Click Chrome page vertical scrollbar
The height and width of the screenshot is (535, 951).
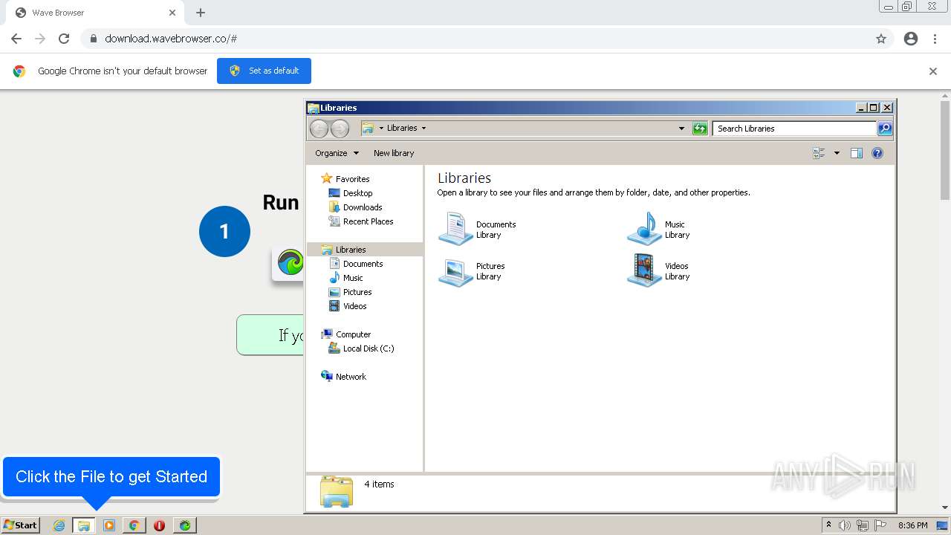click(x=945, y=151)
